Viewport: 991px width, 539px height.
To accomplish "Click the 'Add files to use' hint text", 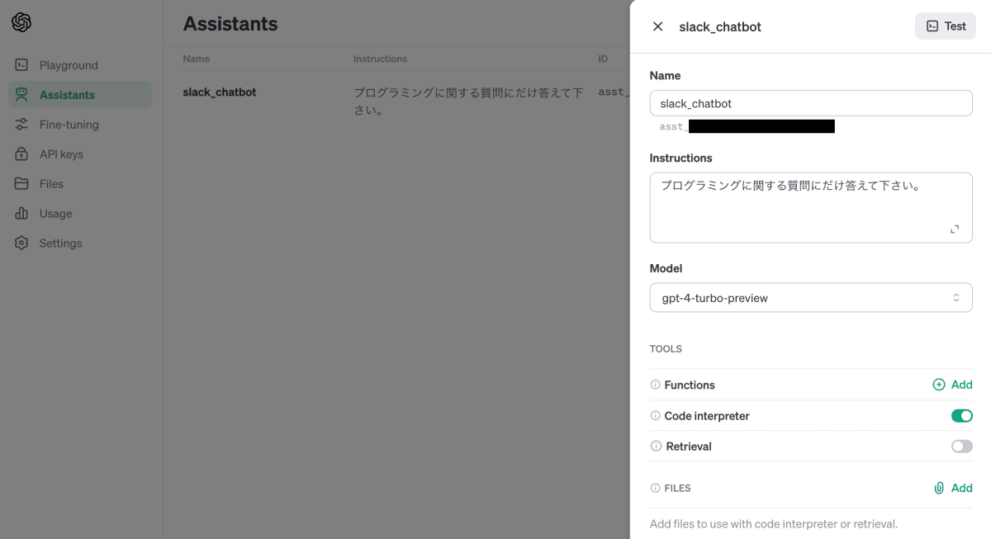I will click(774, 523).
